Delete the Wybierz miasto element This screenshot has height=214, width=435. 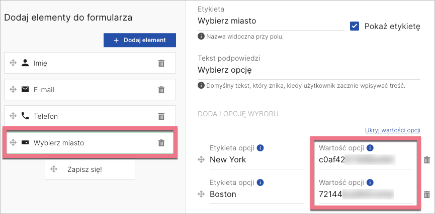[x=161, y=143]
